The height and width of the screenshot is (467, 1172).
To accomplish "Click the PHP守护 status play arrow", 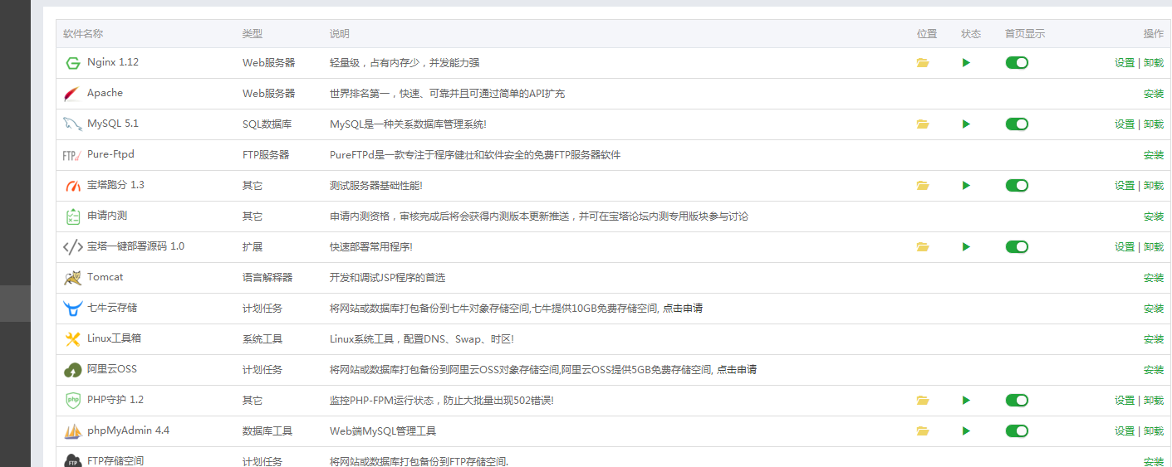I will 966,401.
